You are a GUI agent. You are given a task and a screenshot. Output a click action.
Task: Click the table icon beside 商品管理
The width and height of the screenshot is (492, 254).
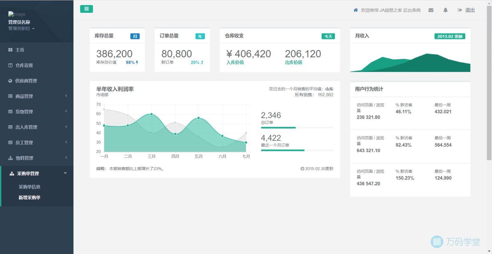10,96
